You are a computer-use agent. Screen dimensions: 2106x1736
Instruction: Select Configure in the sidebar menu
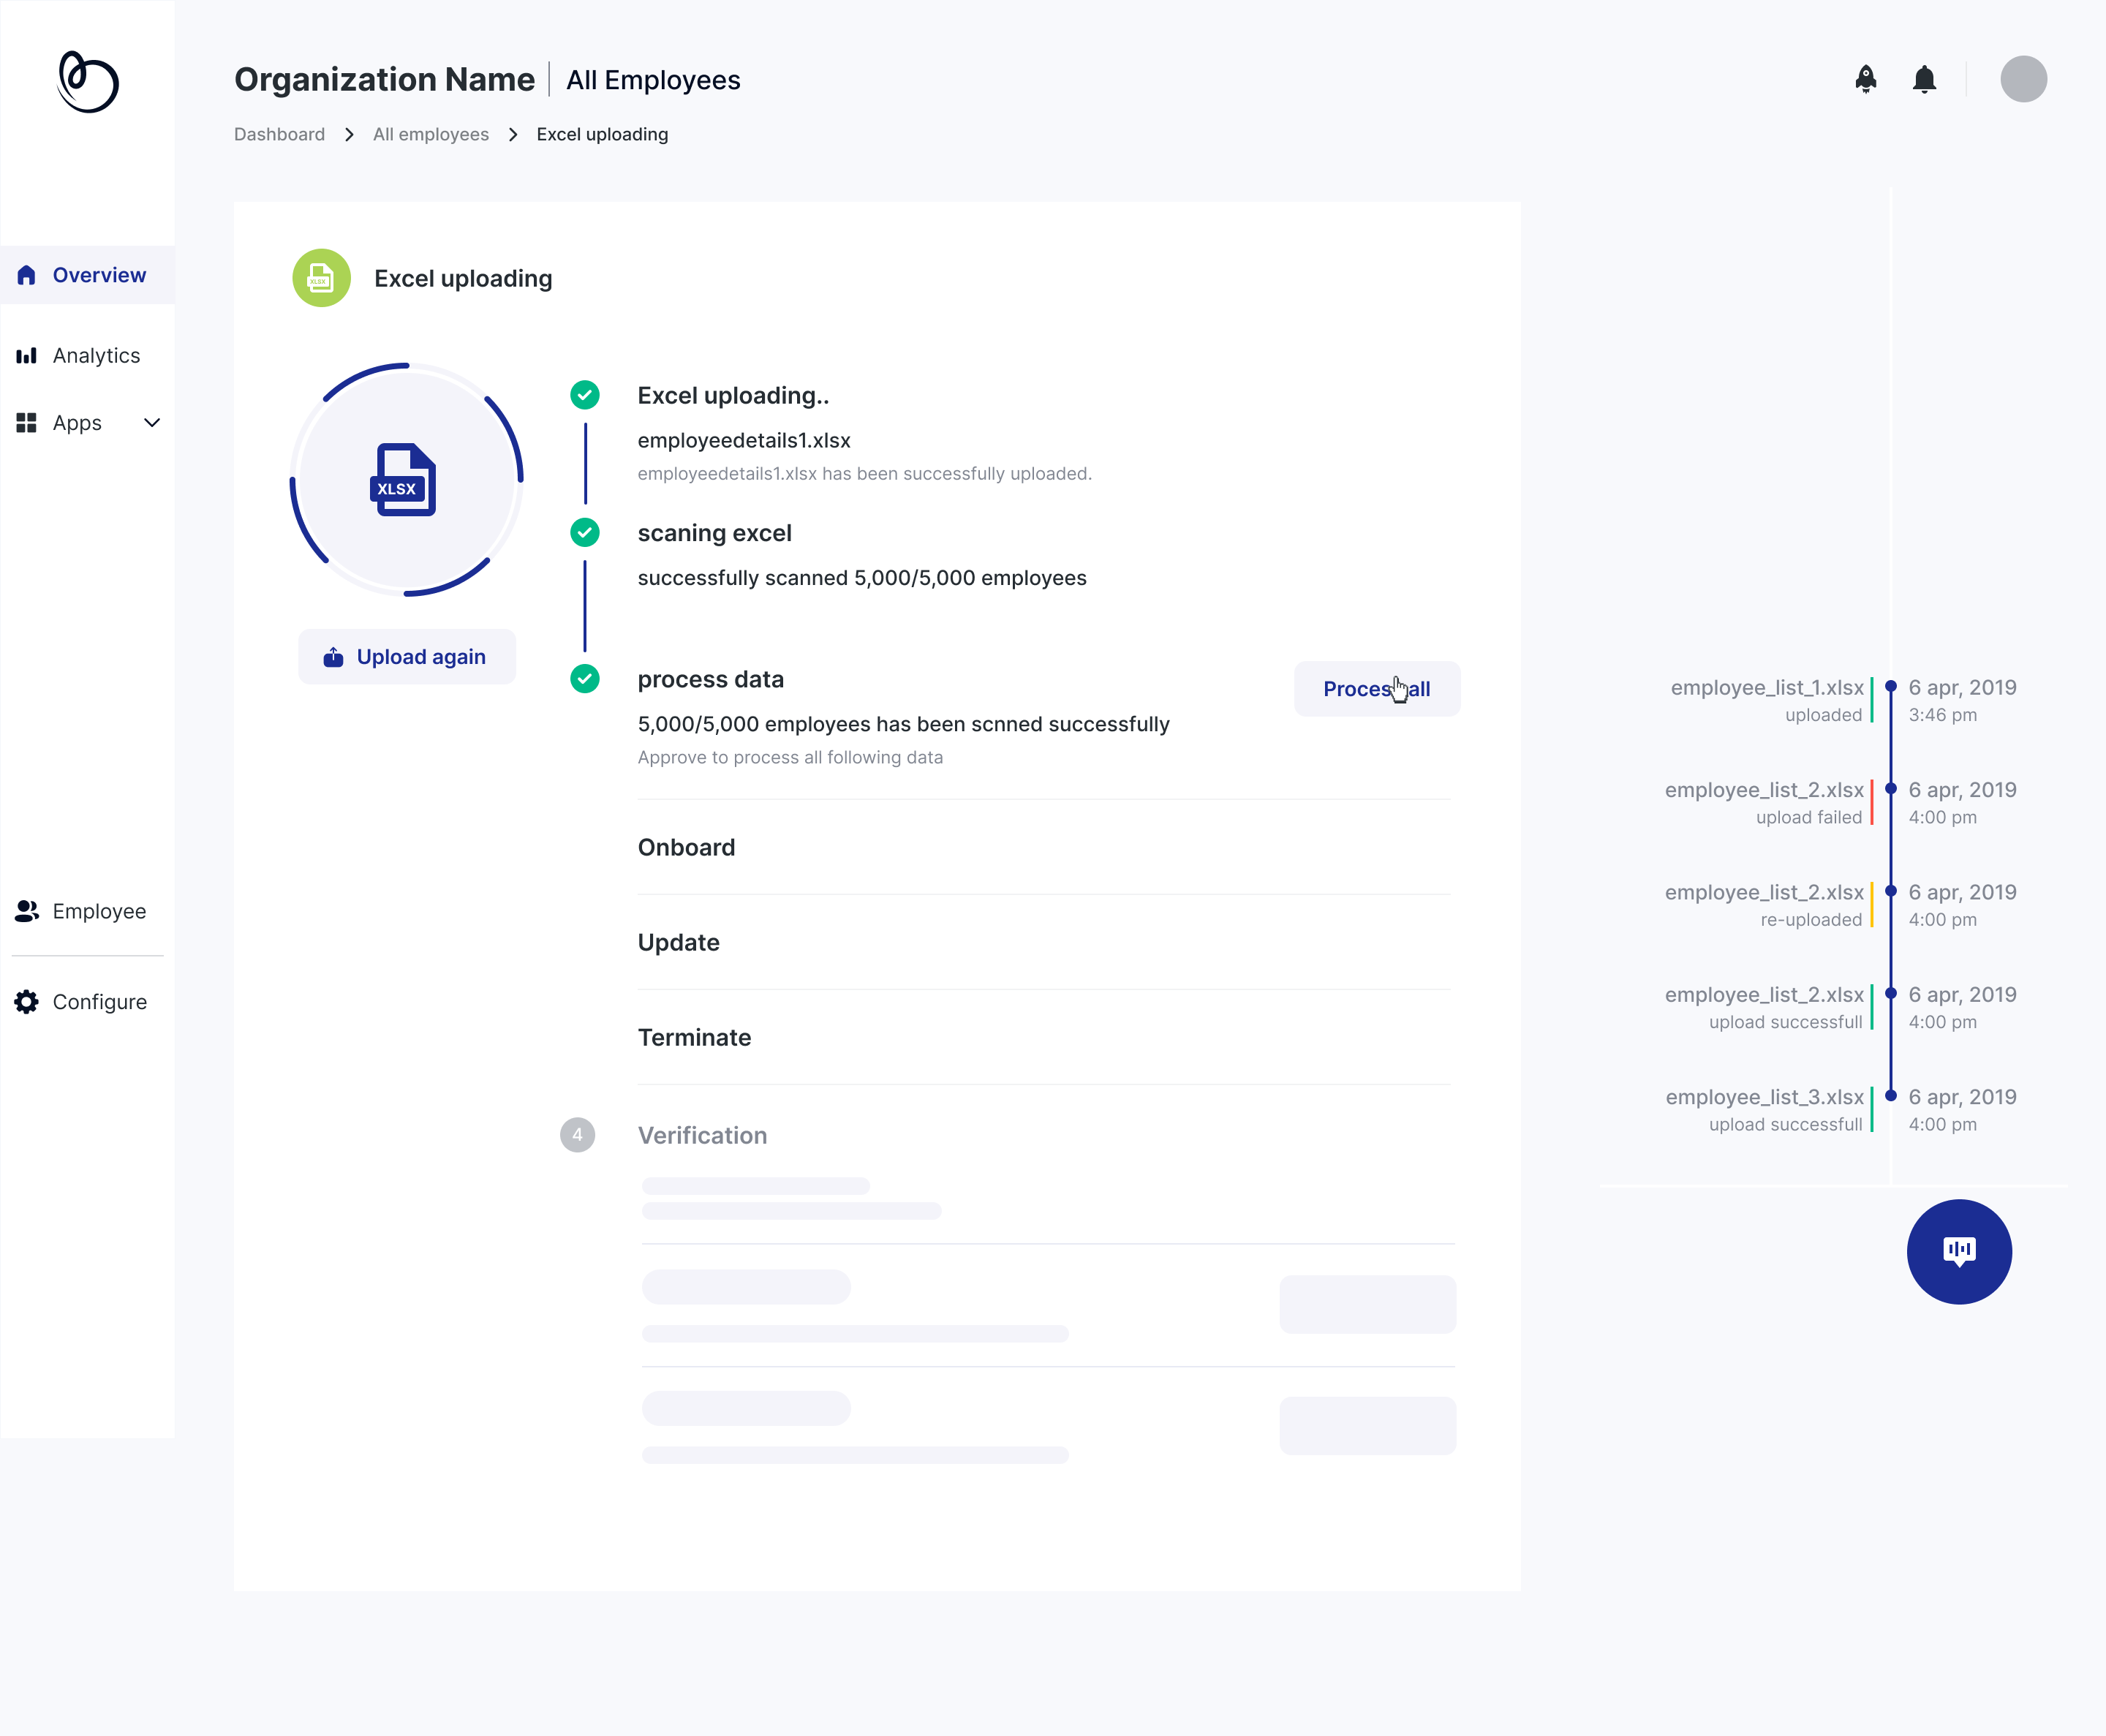pyautogui.click(x=99, y=1001)
